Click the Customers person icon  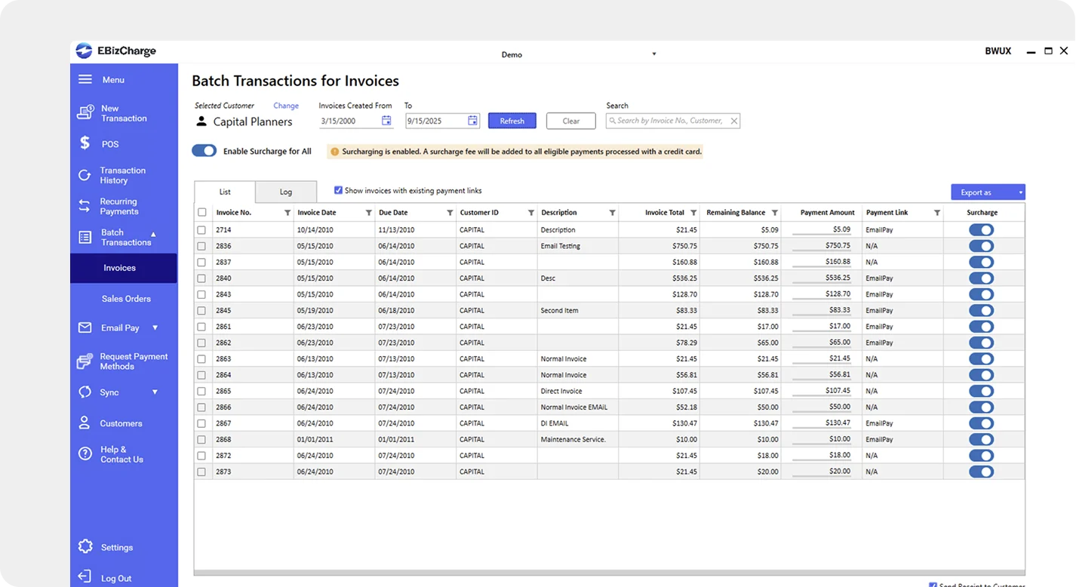[x=85, y=423]
